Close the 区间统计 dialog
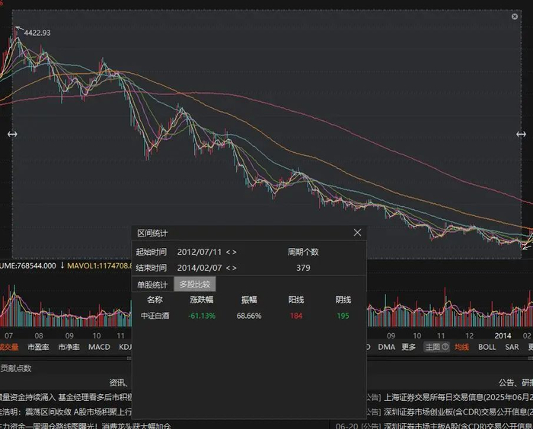The height and width of the screenshot is (429, 533). coord(358,233)
